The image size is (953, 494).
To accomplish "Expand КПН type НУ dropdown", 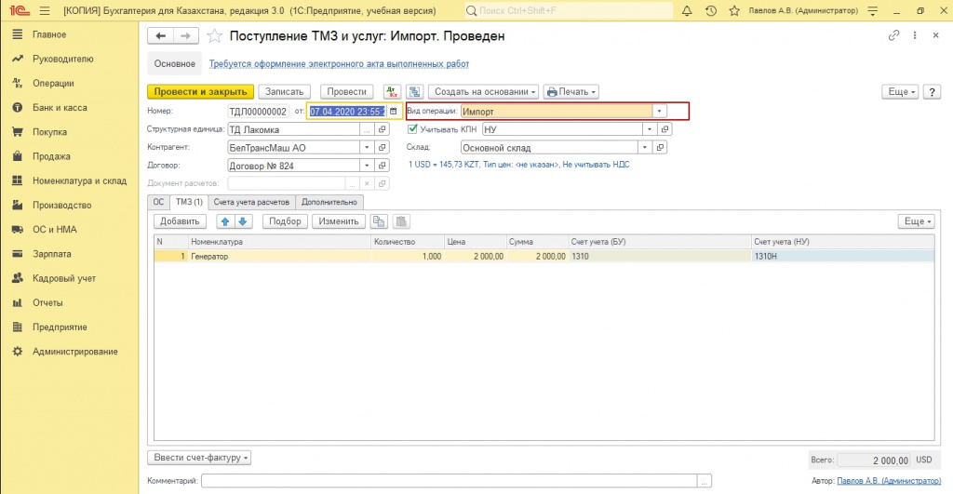I will coord(650,129).
